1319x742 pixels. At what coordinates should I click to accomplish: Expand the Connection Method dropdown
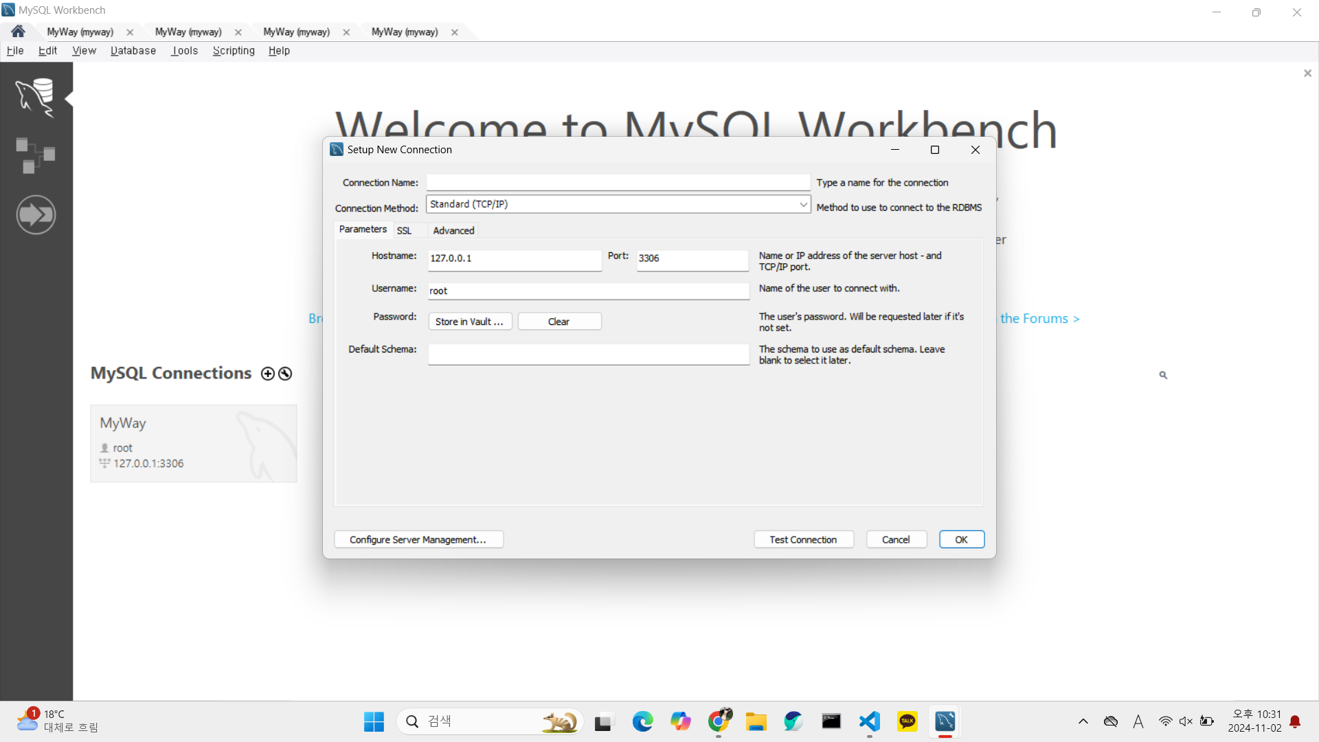[803, 205]
